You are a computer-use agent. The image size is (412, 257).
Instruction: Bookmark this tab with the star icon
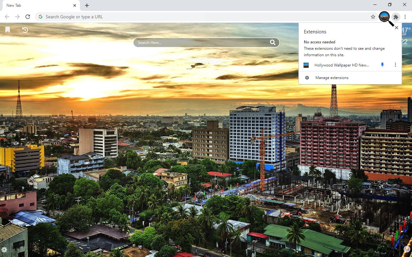(x=373, y=17)
